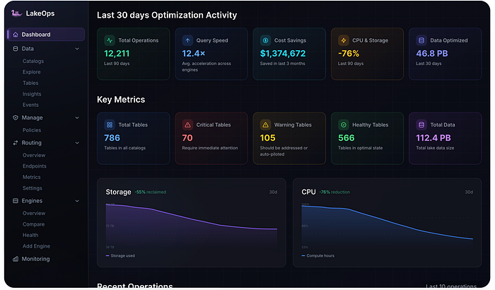The image size is (495, 290).
Task: Click 'Total lake data size' text
Action: click(x=435, y=148)
